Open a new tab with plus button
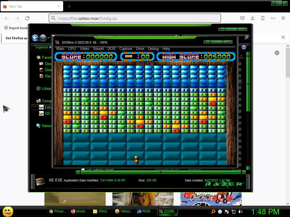Screen dimensions: 290x217 coord(69,6)
